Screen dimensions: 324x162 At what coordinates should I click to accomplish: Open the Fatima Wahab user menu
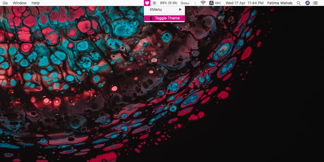[x=280, y=3]
